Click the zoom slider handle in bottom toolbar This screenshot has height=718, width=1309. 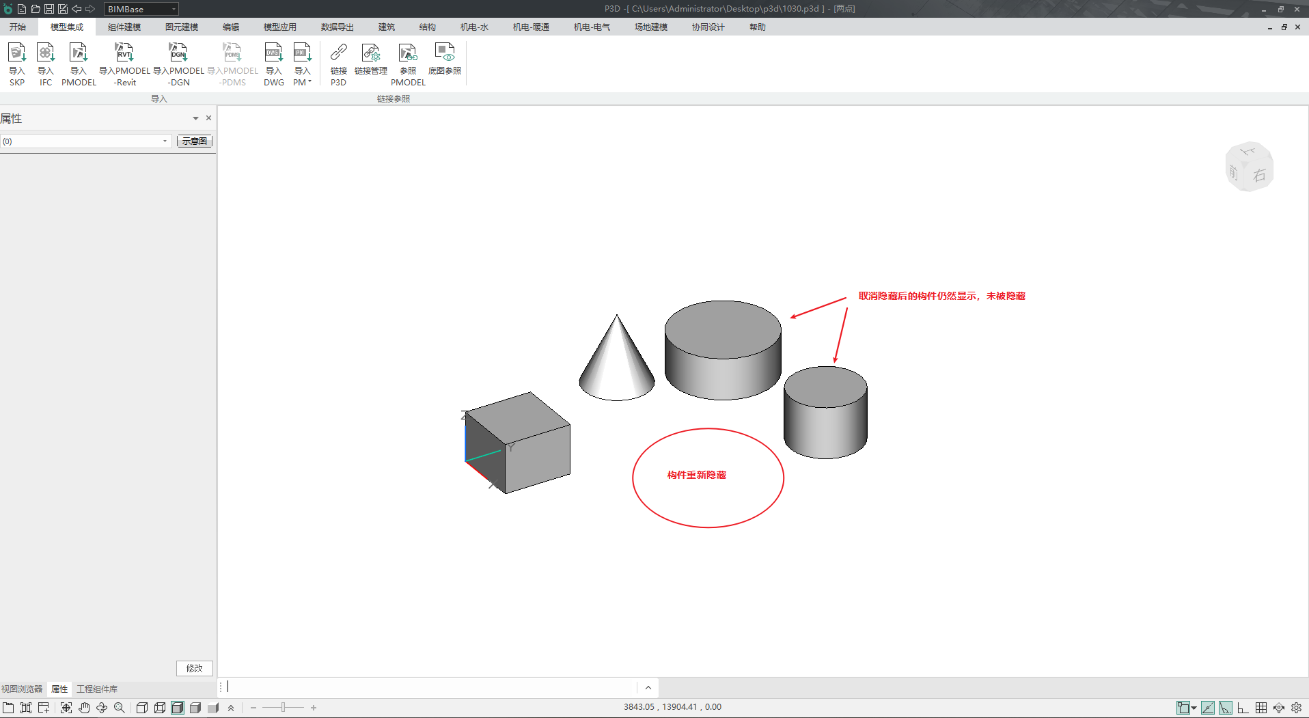point(283,708)
